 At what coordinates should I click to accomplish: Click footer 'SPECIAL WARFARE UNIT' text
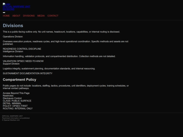pos(13,116)
